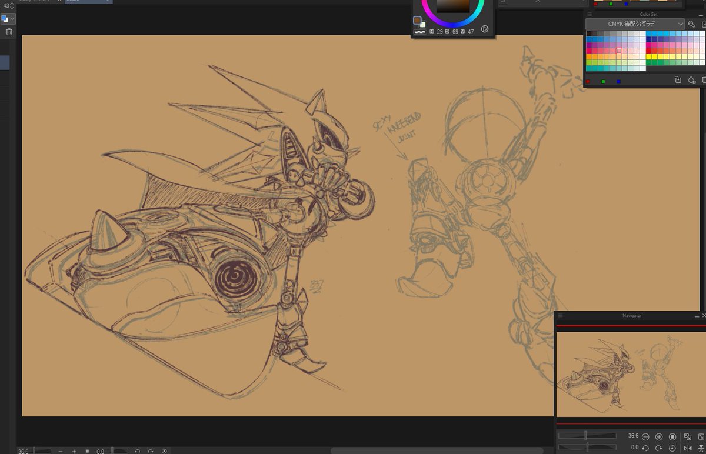This screenshot has height=454, width=706.
Task: Select the sub background color box
Action: [422, 25]
